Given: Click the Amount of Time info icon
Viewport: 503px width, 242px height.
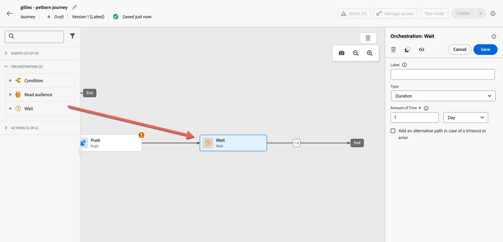Looking at the screenshot, I should tap(426, 108).
